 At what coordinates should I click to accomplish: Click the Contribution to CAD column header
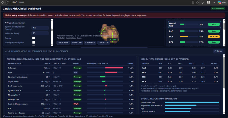click(98, 64)
